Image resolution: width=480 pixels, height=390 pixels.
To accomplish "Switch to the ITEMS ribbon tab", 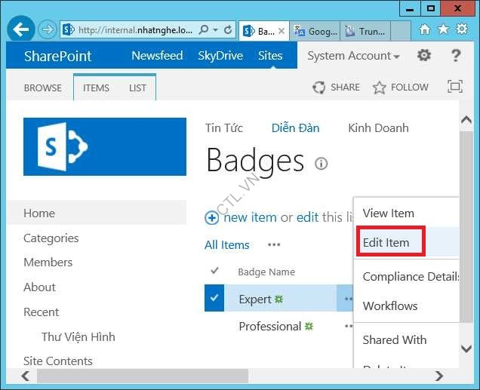I will 96,88.
